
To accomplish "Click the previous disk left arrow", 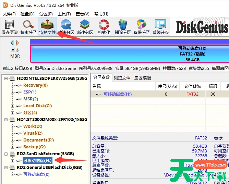I will tap(12, 43).
